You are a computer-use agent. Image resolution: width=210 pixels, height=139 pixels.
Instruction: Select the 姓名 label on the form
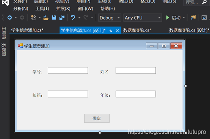(104, 72)
